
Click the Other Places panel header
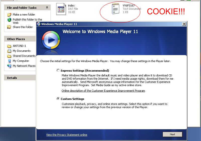[x=20, y=39]
